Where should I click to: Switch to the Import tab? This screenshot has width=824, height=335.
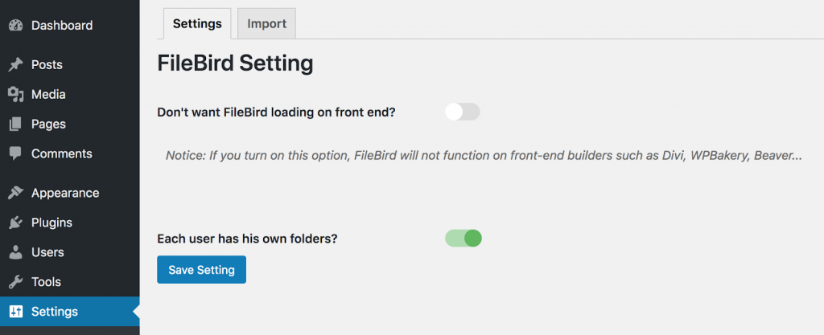pos(267,23)
